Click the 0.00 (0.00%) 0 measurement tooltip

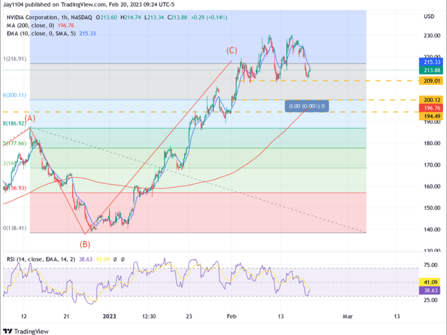tap(307, 106)
